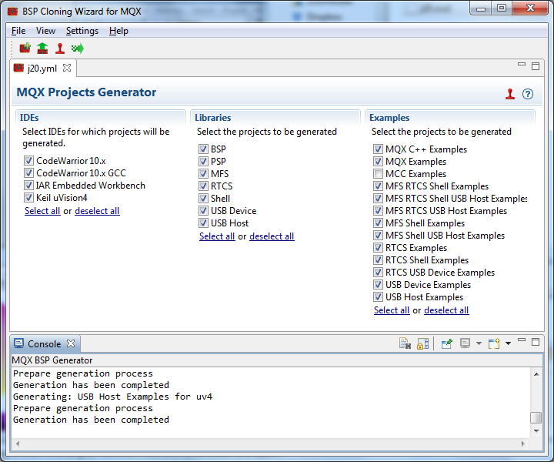
Task: Toggle Keil uVision4 checkbox
Action: [28, 197]
